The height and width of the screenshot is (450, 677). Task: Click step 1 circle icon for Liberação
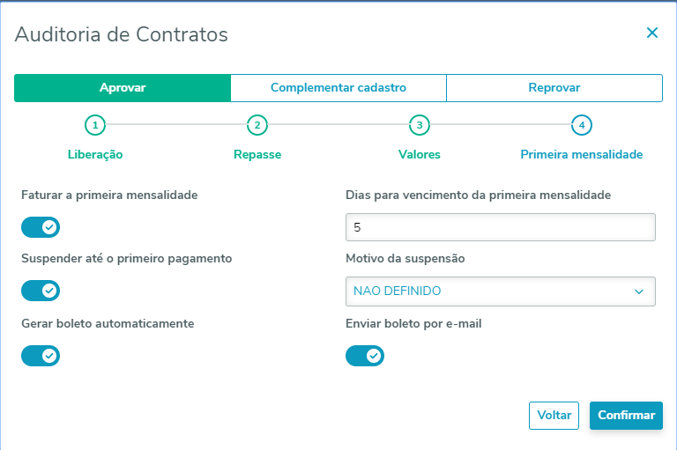pyautogui.click(x=95, y=125)
